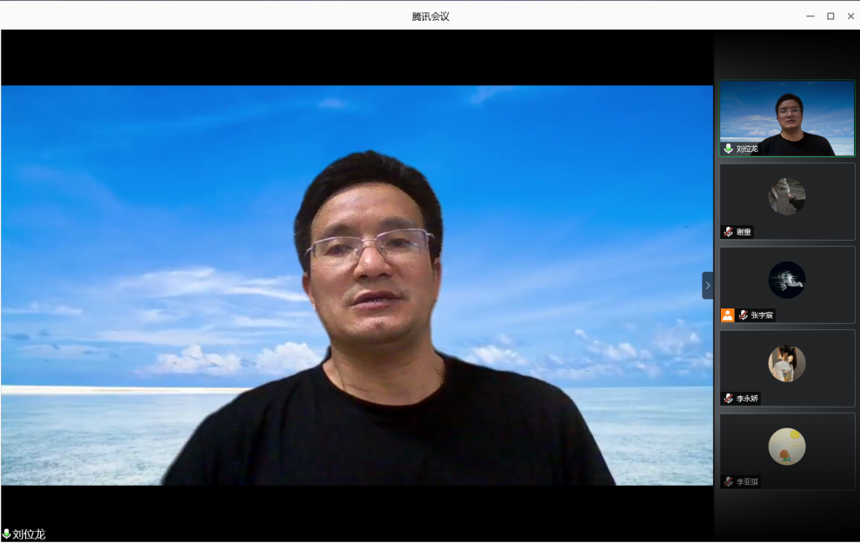The width and height of the screenshot is (860, 543).
Task: Collapse the participant sidebar with the chevron arrow
Action: (x=707, y=285)
